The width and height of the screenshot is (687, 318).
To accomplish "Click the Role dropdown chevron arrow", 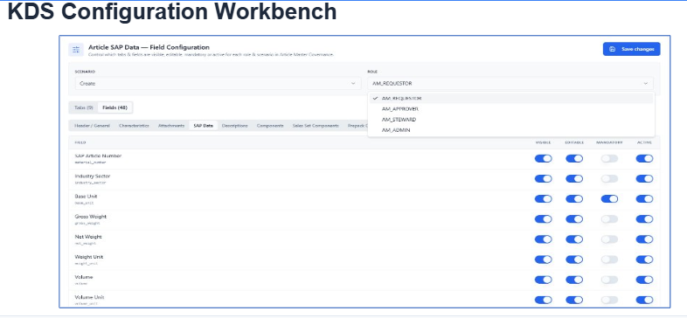I will point(645,83).
